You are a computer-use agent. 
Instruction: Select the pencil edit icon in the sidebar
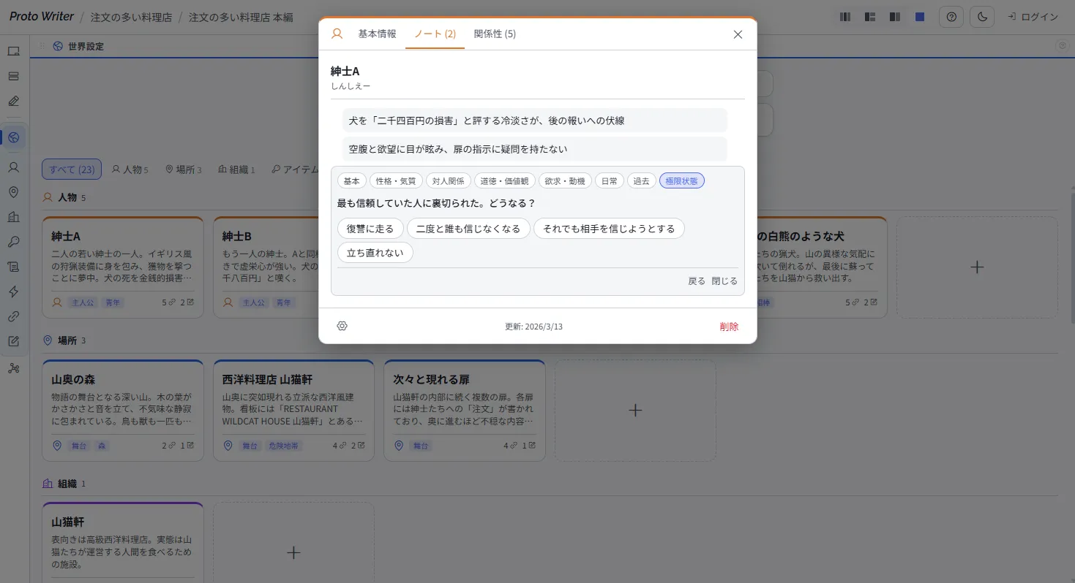(14, 101)
